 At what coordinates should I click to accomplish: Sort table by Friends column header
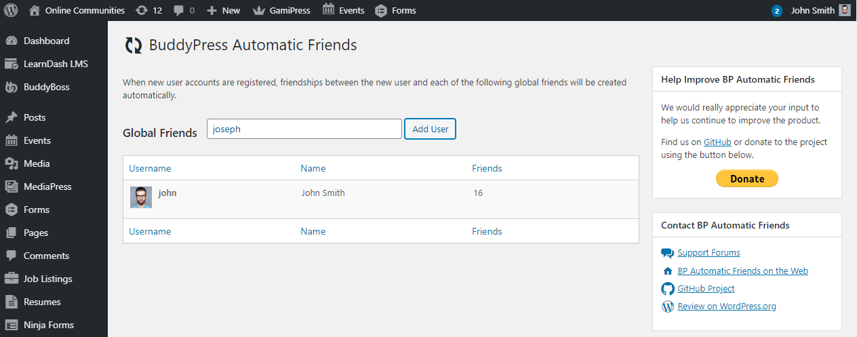tap(487, 168)
